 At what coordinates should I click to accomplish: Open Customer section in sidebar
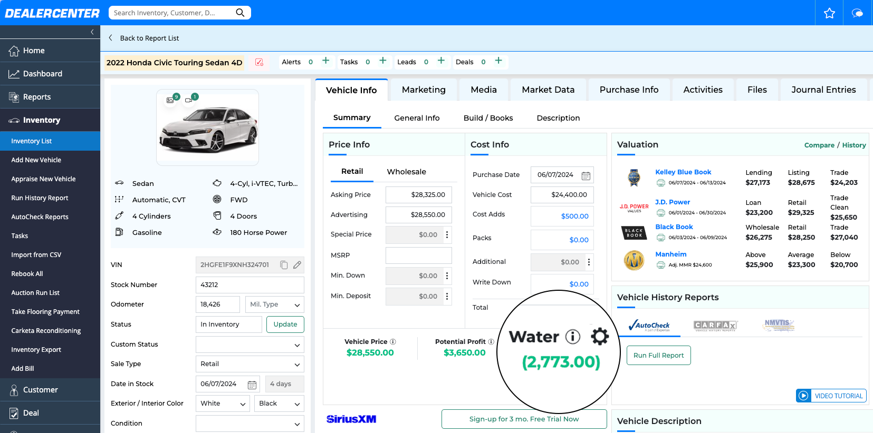[x=50, y=390]
